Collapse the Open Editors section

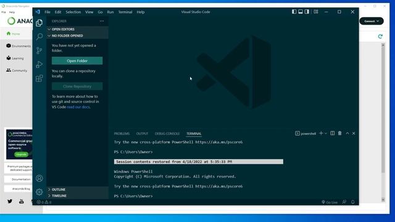pos(77,29)
